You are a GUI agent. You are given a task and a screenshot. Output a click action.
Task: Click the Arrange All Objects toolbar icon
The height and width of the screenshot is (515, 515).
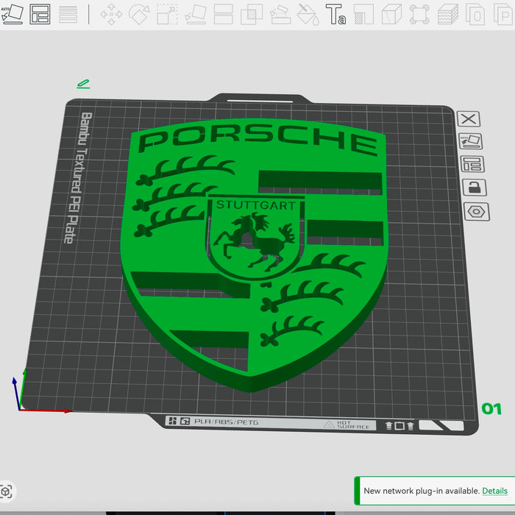tap(40, 14)
